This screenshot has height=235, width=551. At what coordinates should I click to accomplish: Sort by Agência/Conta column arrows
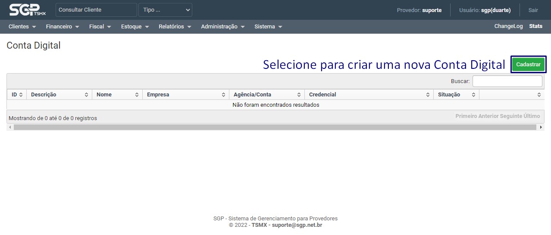pyautogui.click(x=299, y=95)
